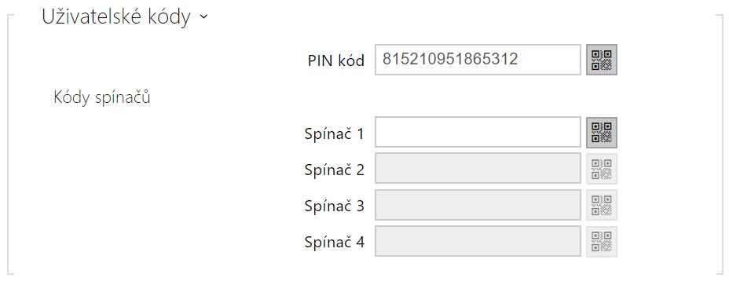Click the Uživatelské kódy section heading
Image resolution: width=729 pixels, height=285 pixels.
tap(116, 18)
